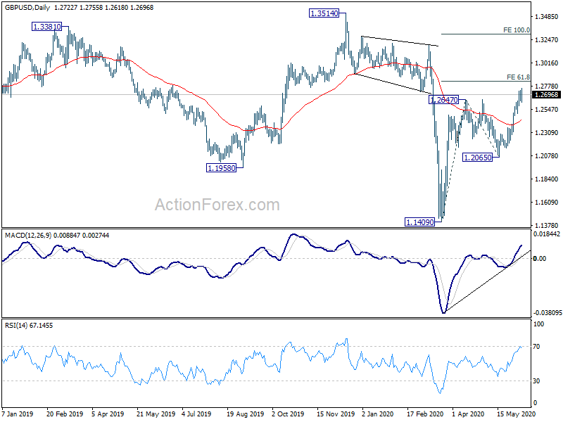The image size is (563, 422).
Task: Click the 4 Jul 2019 date label
Action: click(196, 414)
